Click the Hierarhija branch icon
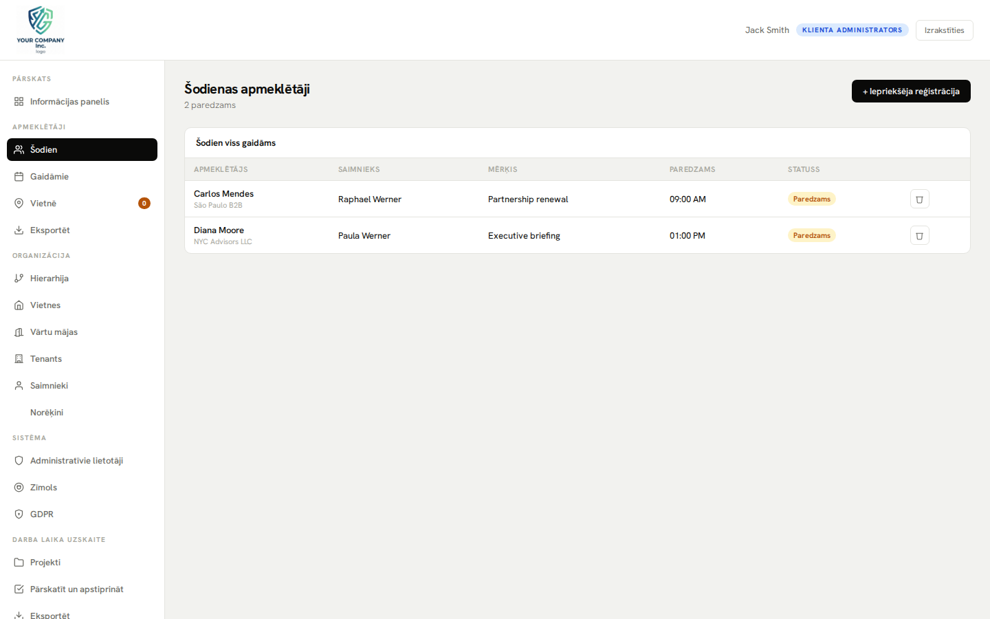 coord(19,279)
